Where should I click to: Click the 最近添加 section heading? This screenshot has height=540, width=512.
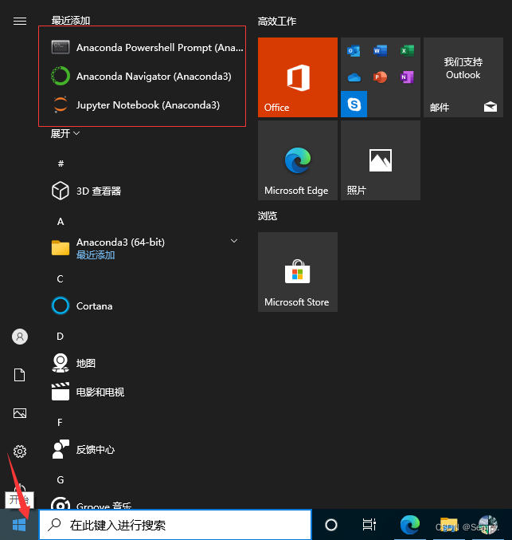tap(71, 20)
